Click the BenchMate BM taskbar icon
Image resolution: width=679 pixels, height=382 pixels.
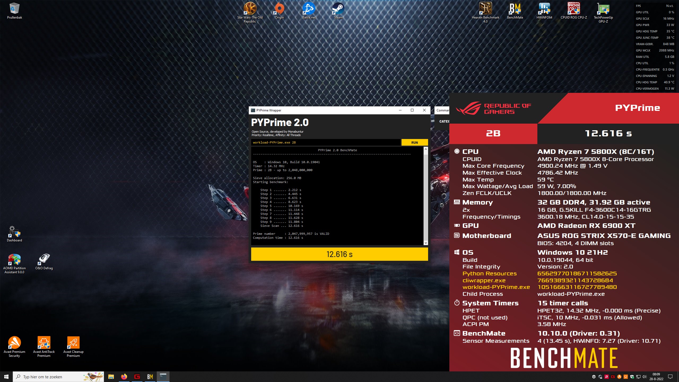150,377
